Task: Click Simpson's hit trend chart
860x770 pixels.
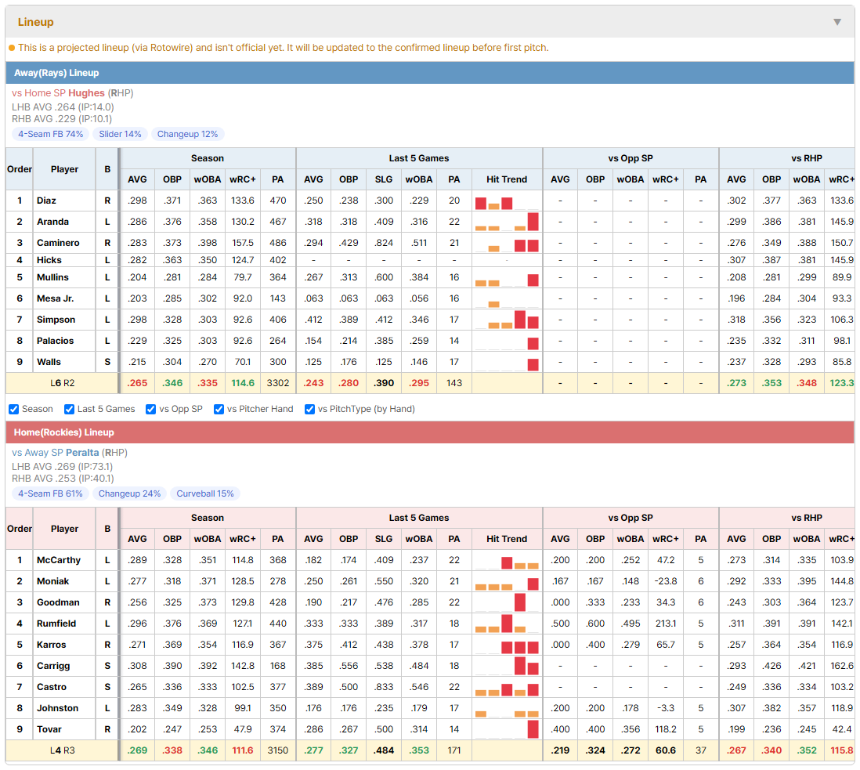Action: [507, 320]
